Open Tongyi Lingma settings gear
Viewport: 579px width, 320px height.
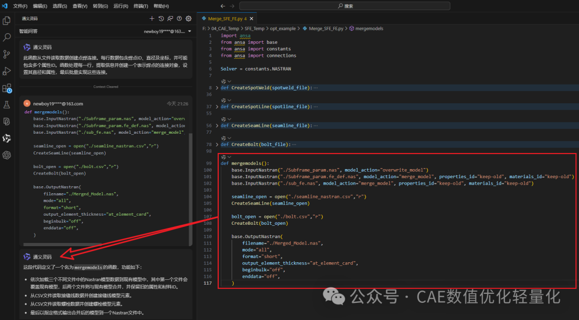click(189, 18)
